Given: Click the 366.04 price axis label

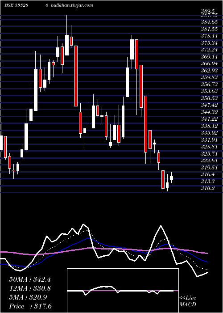Looking at the screenshot, I should coord(209,63).
